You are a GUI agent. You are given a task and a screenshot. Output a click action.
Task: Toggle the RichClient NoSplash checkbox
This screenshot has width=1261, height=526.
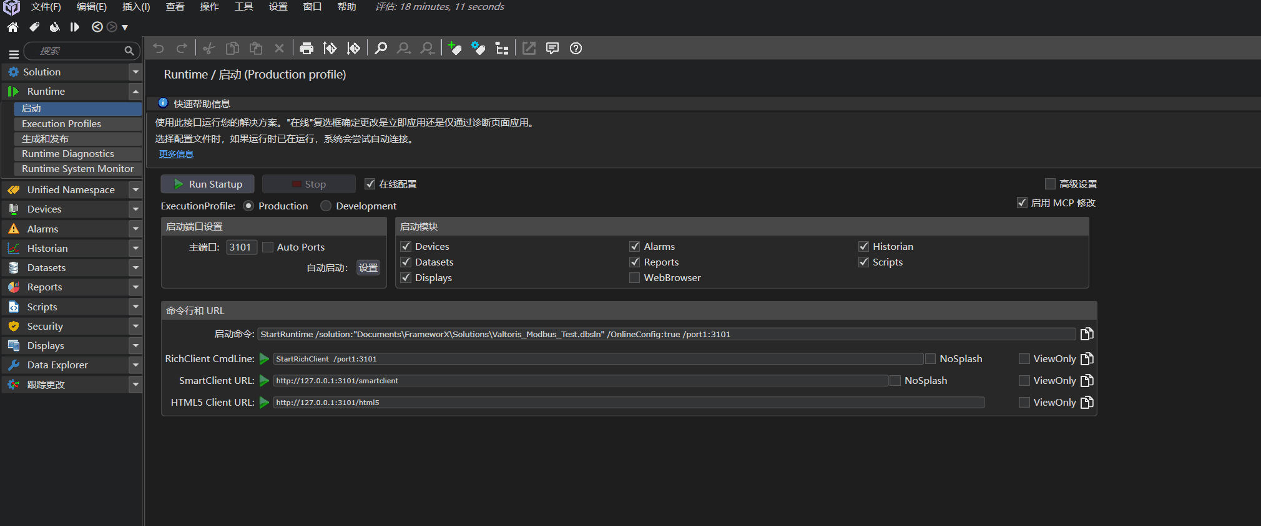click(x=930, y=359)
